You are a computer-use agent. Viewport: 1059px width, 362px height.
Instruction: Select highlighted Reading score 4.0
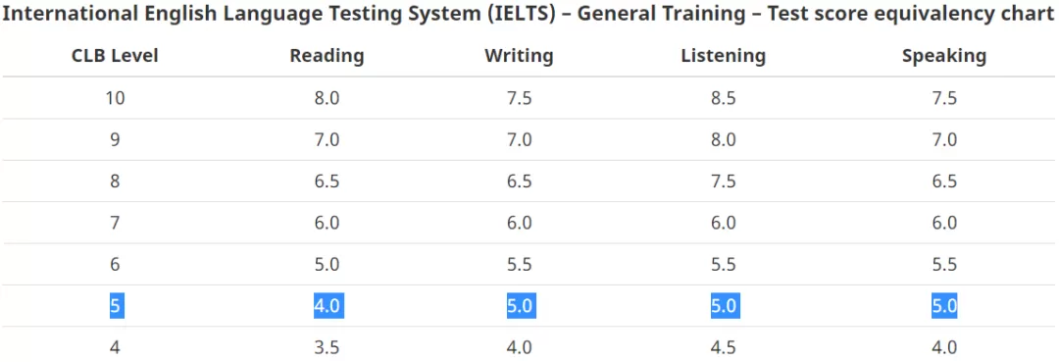[328, 306]
